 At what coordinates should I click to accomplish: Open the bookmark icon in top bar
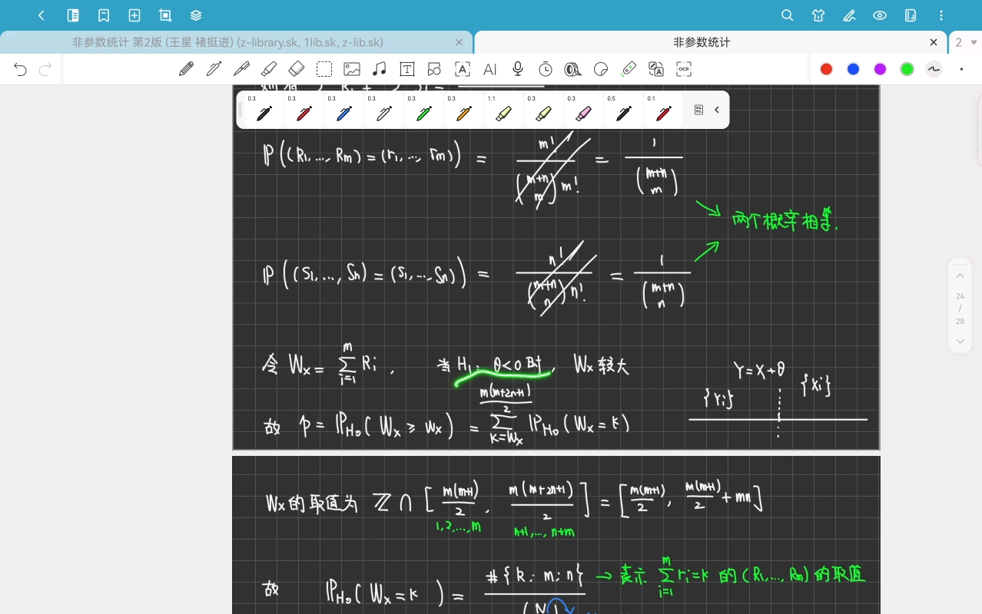point(104,15)
